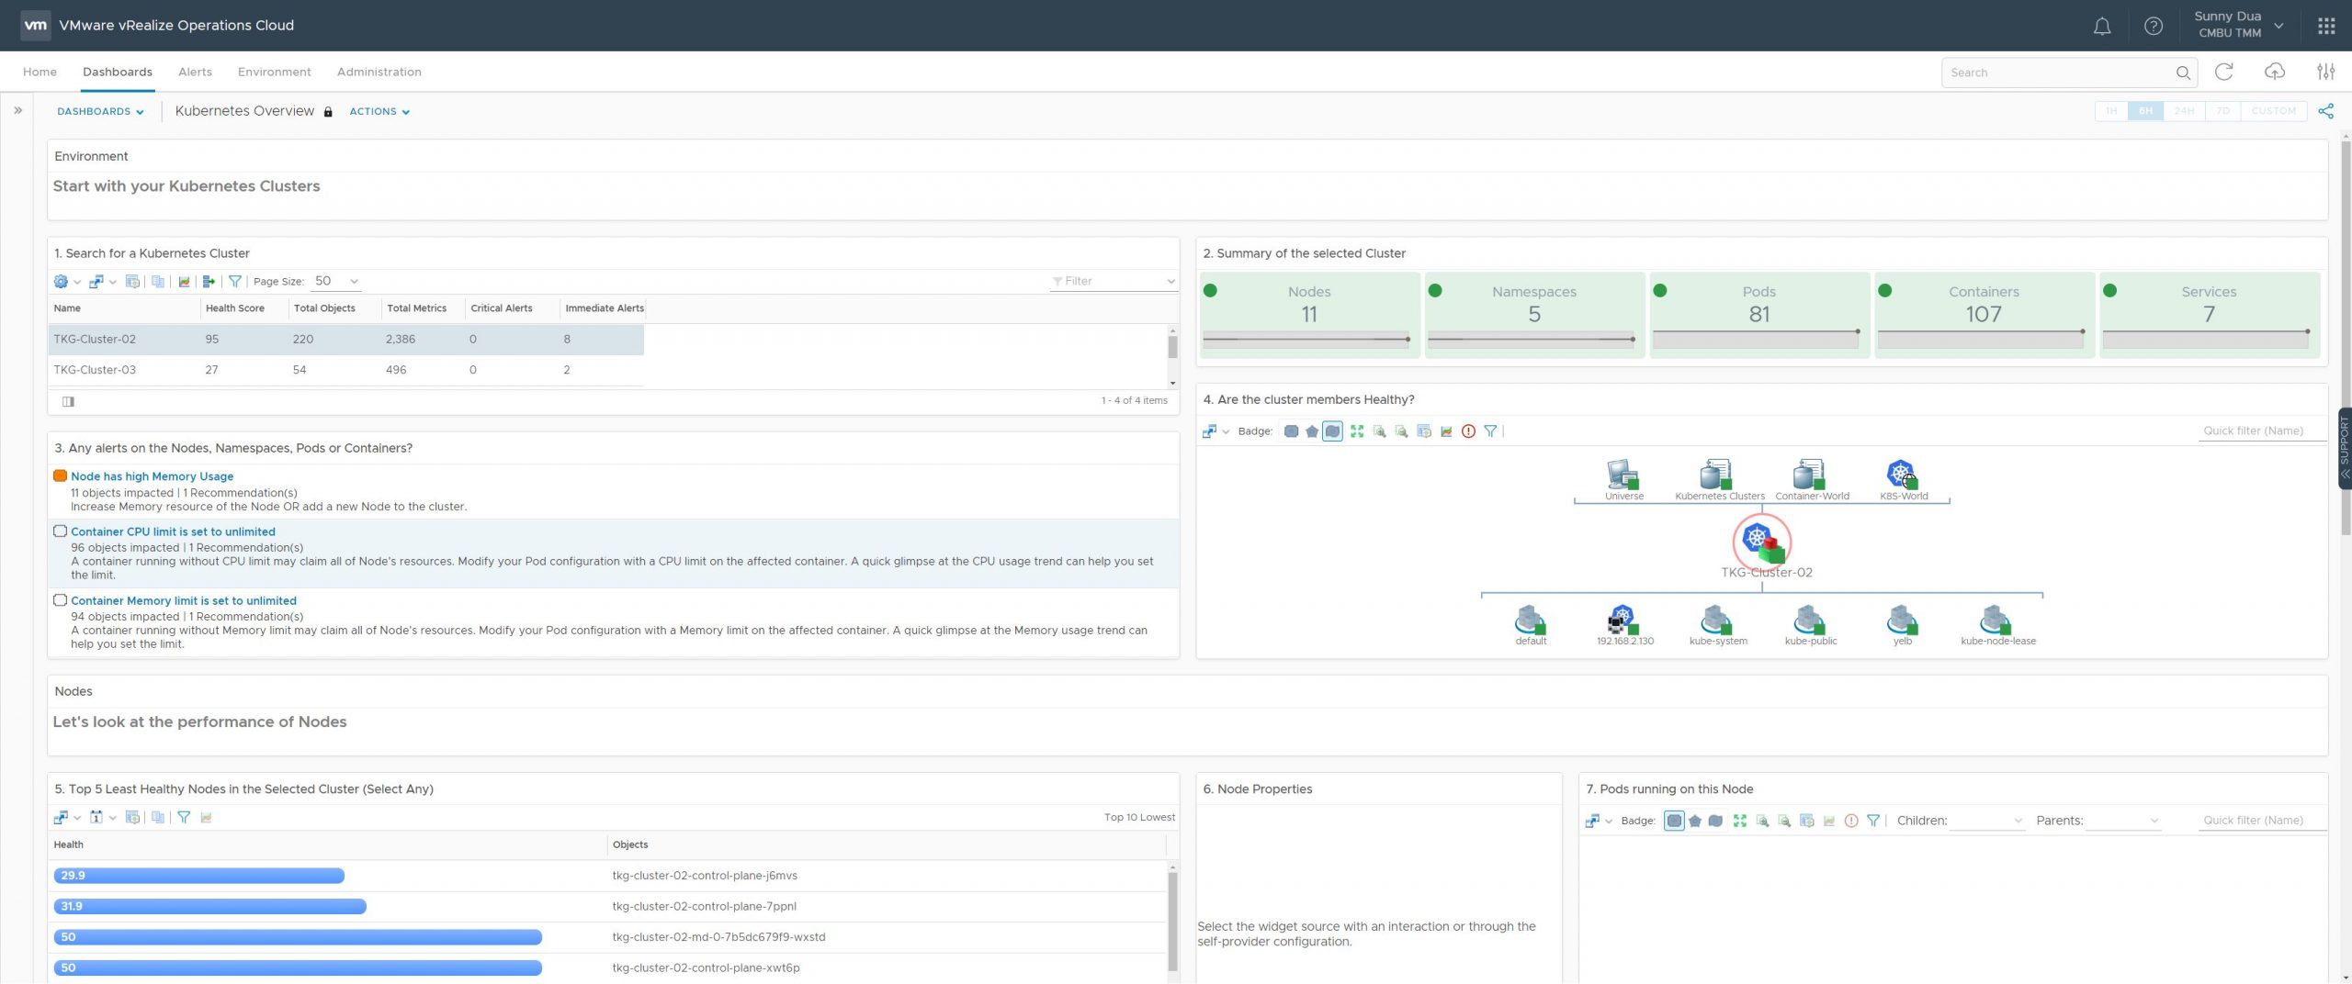Image resolution: width=2352 pixels, height=984 pixels.
Task: Select the CUSTOM time range button
Action: click(2274, 111)
